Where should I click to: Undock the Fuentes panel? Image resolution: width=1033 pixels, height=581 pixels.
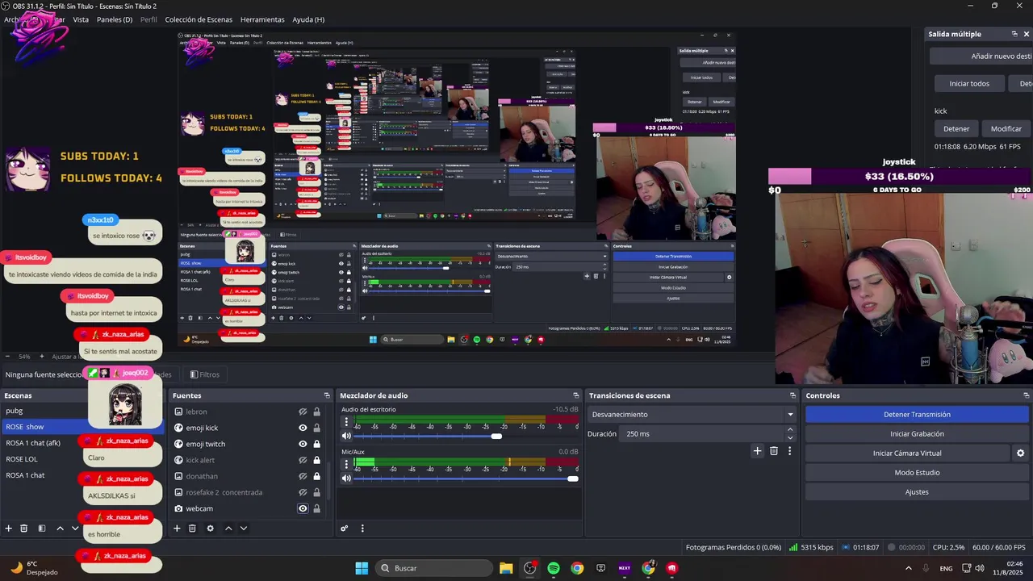coord(327,395)
